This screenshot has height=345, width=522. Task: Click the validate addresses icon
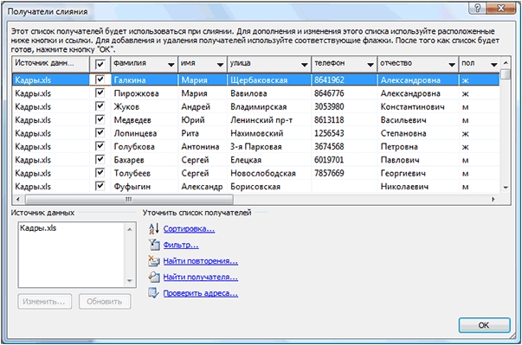click(154, 293)
